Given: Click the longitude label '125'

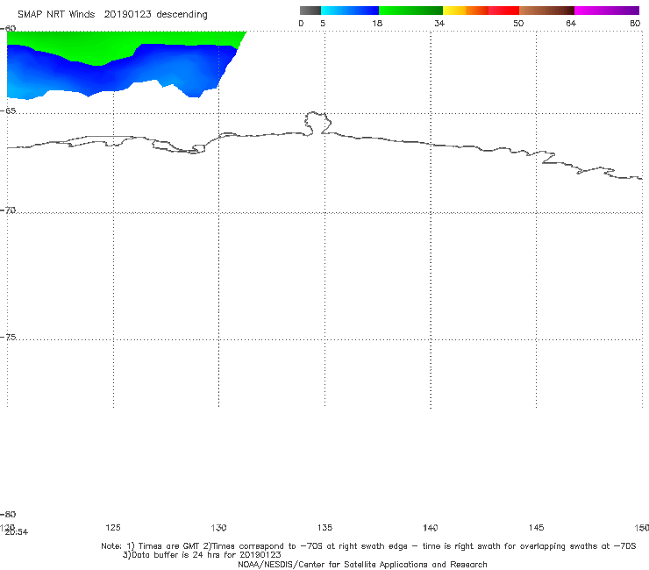Looking at the screenshot, I should click(113, 528).
